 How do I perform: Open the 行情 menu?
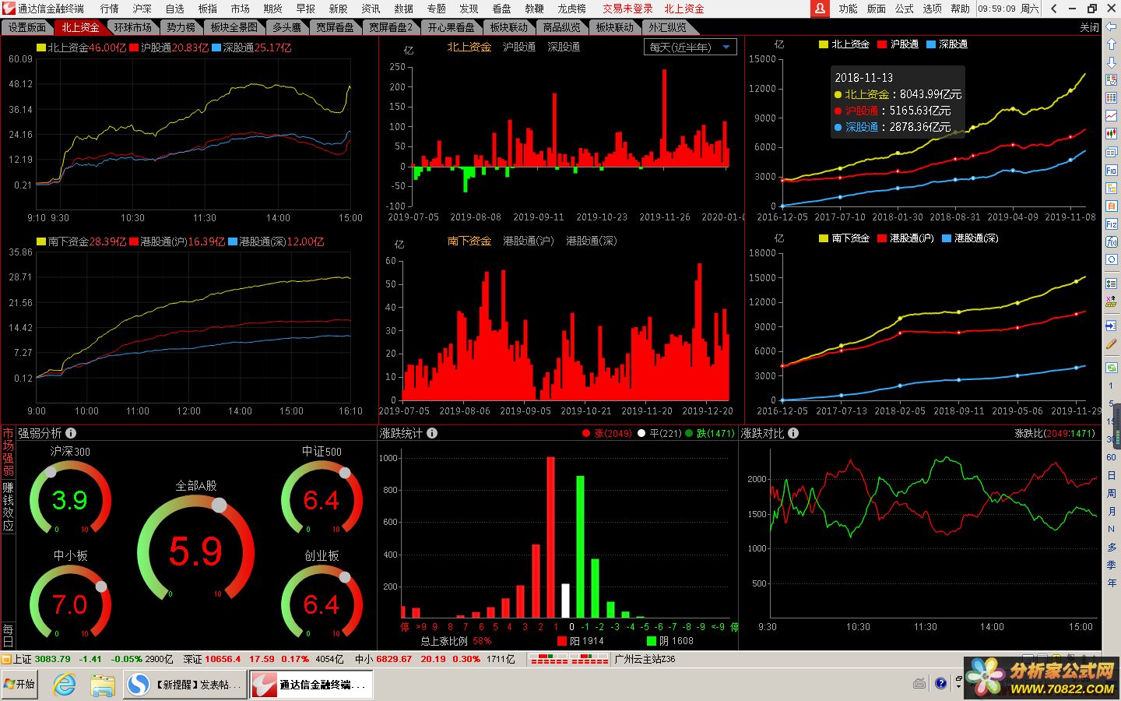(x=110, y=9)
